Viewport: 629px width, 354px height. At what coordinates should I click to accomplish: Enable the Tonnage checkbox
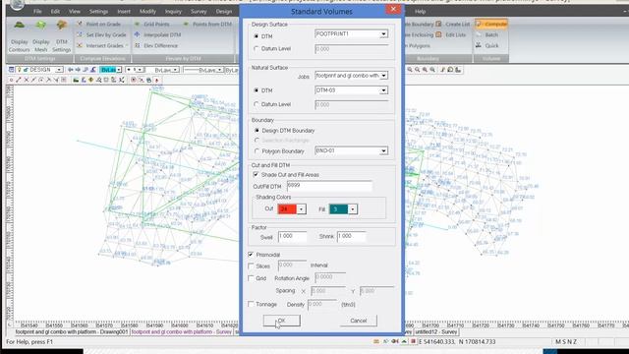(x=251, y=304)
